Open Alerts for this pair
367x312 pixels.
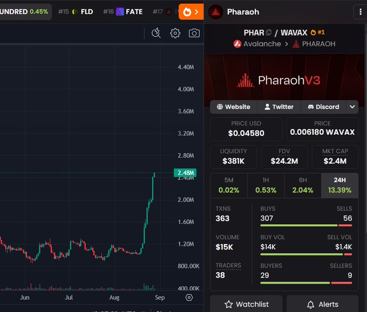(323, 304)
